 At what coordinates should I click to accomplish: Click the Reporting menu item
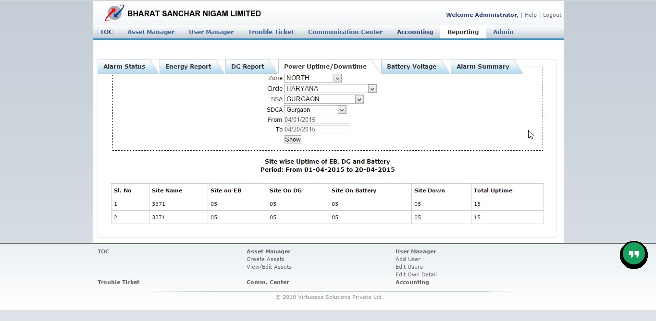[x=462, y=32]
